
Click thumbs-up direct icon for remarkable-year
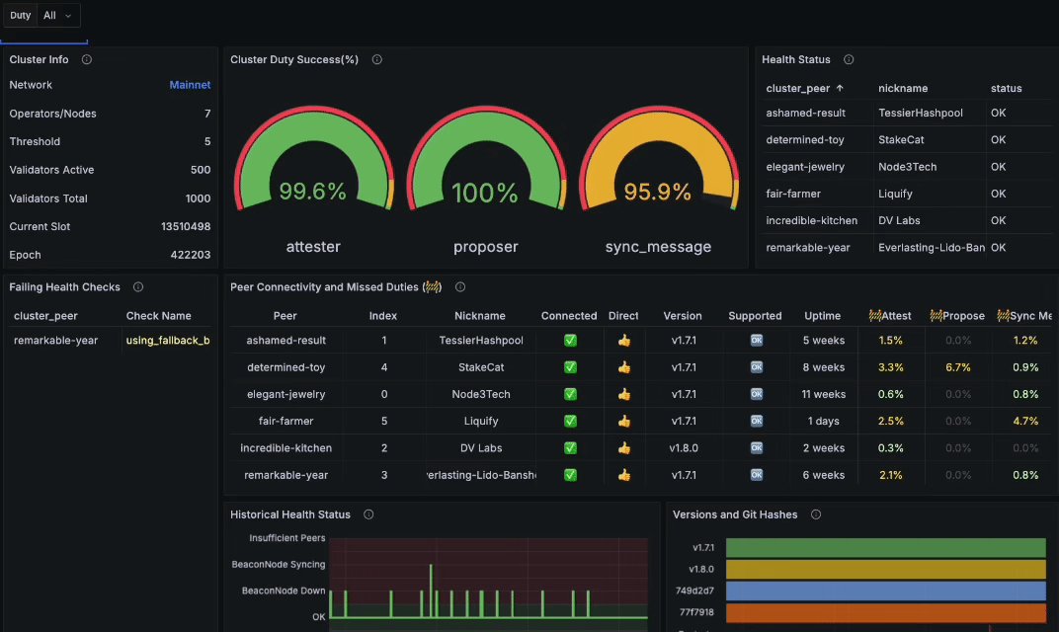click(624, 475)
